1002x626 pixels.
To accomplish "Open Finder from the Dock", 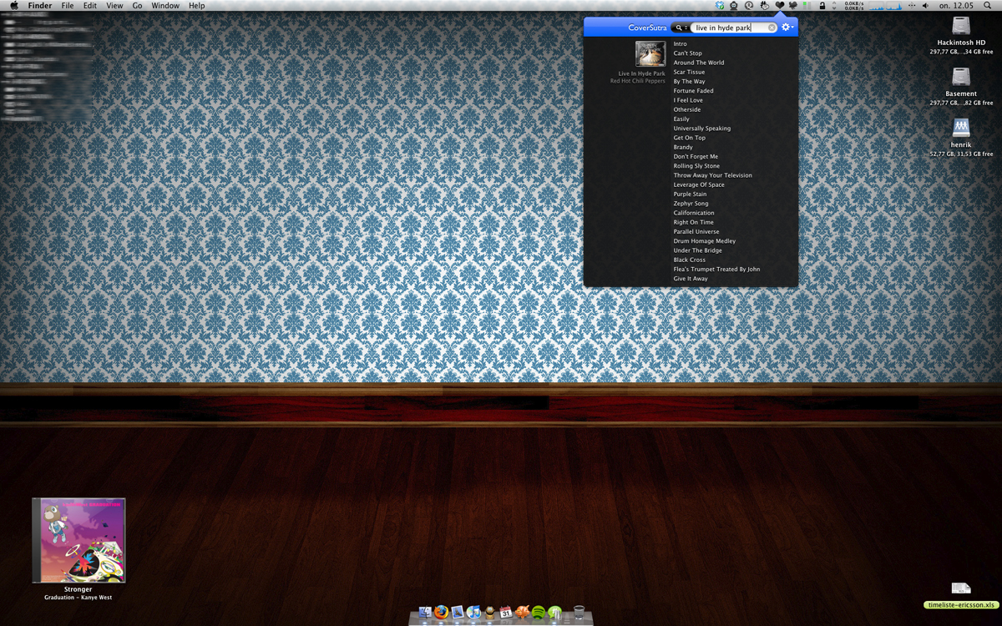I will click(x=425, y=612).
